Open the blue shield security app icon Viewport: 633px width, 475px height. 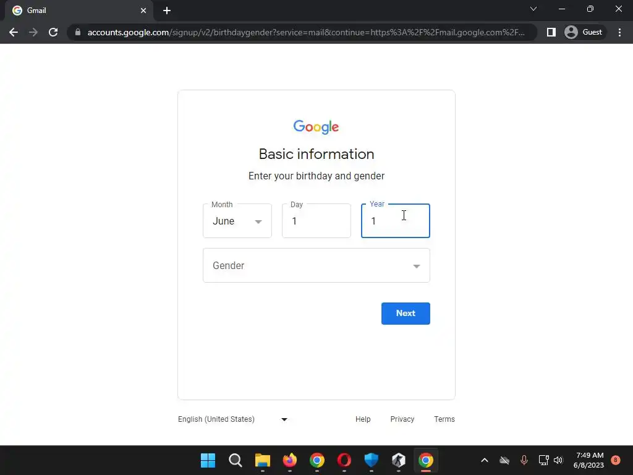pyautogui.click(x=371, y=460)
